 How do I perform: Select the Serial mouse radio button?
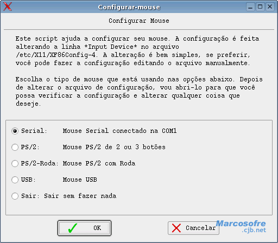point(15,131)
